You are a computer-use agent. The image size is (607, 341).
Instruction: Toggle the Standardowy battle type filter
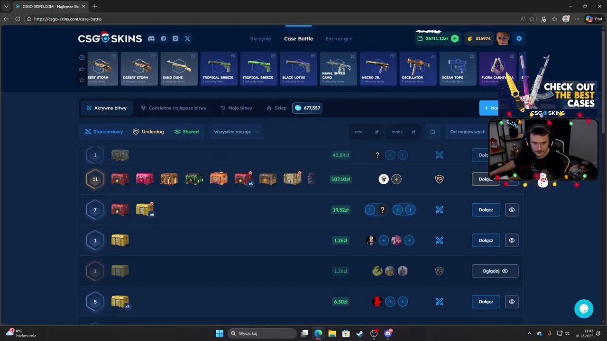coord(104,132)
